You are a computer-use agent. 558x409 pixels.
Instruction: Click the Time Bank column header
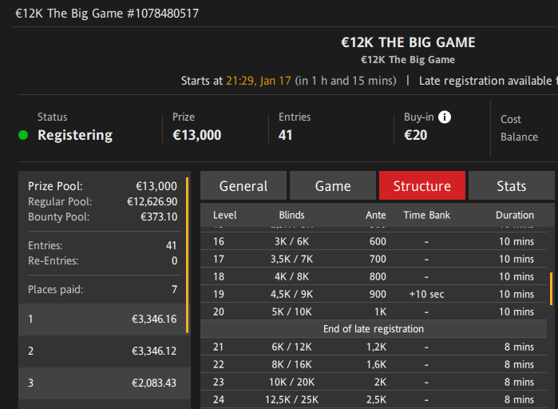(x=426, y=215)
